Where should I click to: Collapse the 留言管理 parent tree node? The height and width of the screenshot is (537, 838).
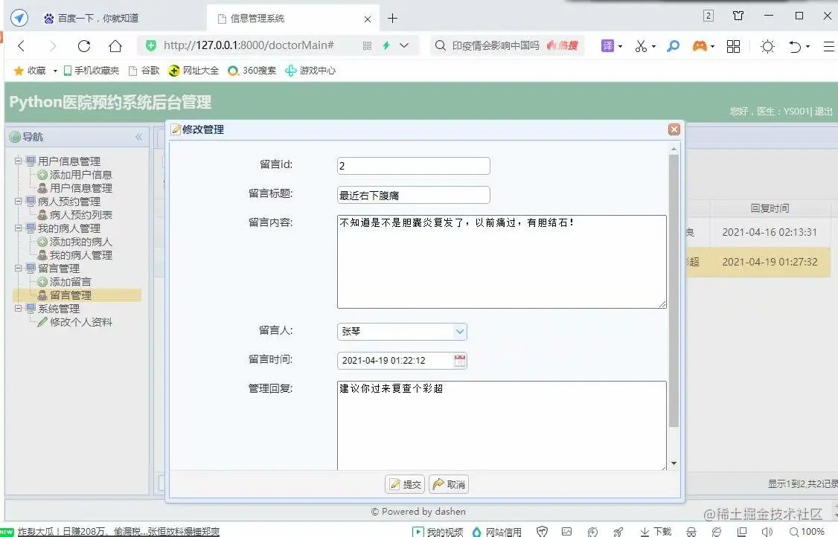pos(18,268)
